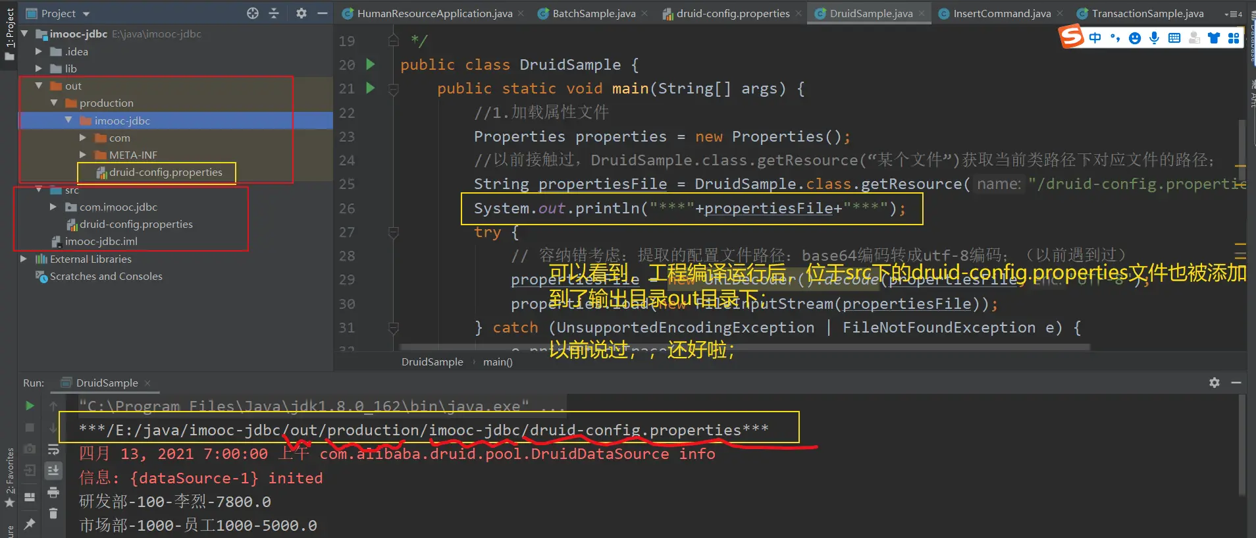Clear console with trash icon
The height and width of the screenshot is (538, 1256).
pos(53,514)
